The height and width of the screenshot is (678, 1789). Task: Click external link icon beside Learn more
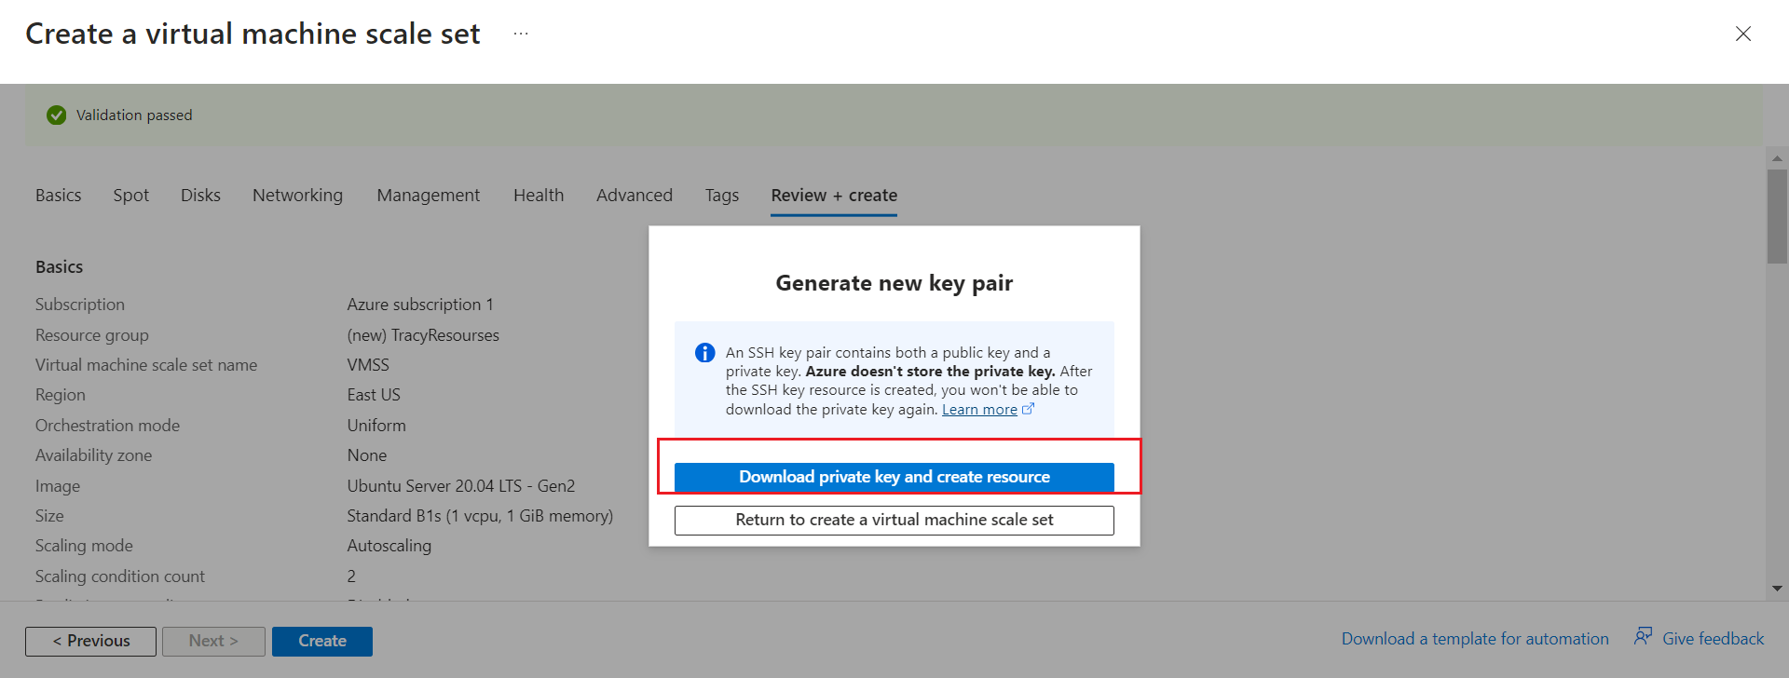(1029, 409)
